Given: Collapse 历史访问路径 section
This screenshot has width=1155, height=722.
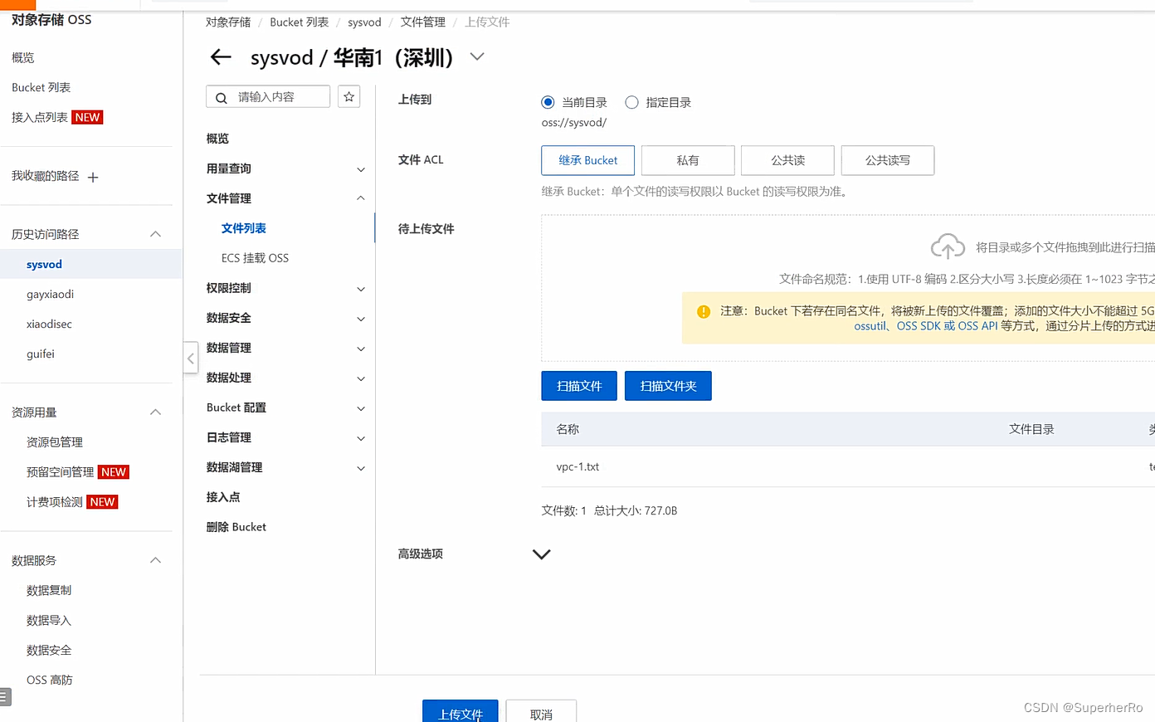Looking at the screenshot, I should 155,234.
